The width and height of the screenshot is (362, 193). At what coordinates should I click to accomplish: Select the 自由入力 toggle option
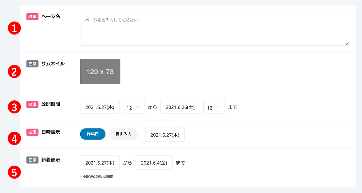[123, 134]
